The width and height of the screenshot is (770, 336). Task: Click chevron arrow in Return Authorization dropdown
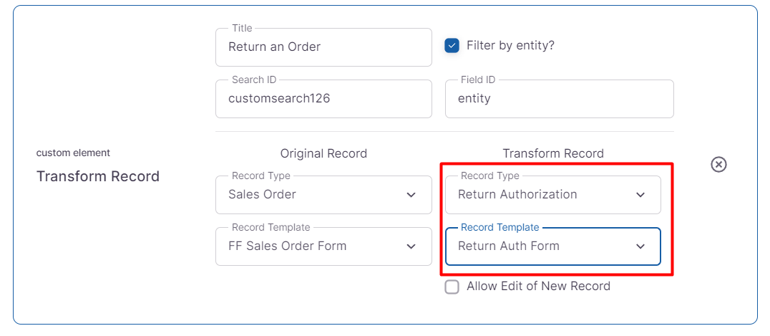click(x=640, y=195)
